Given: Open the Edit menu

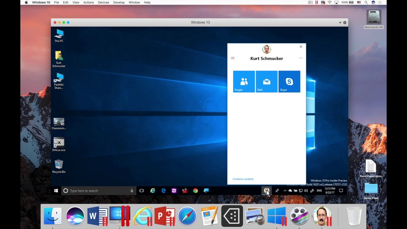Looking at the screenshot, I should pyautogui.click(x=66, y=2).
